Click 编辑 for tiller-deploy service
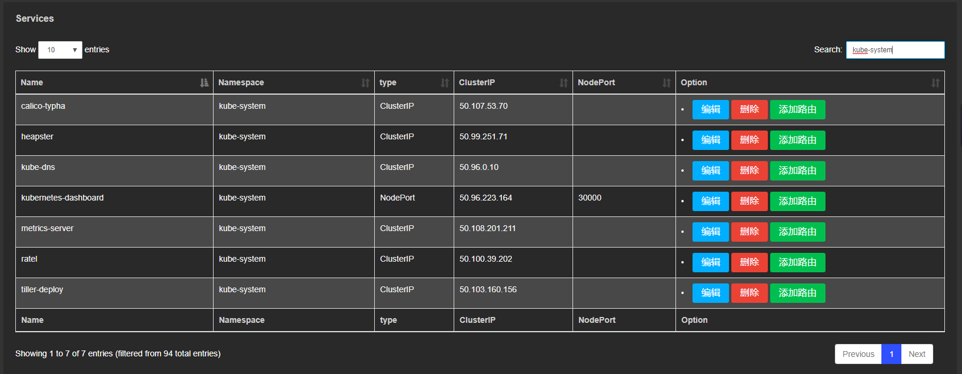 coord(710,293)
